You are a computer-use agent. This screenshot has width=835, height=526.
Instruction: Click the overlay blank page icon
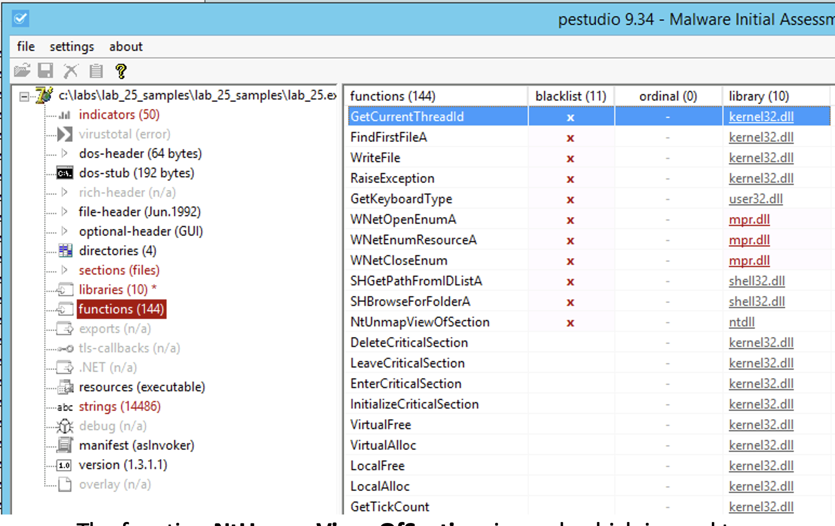65,484
